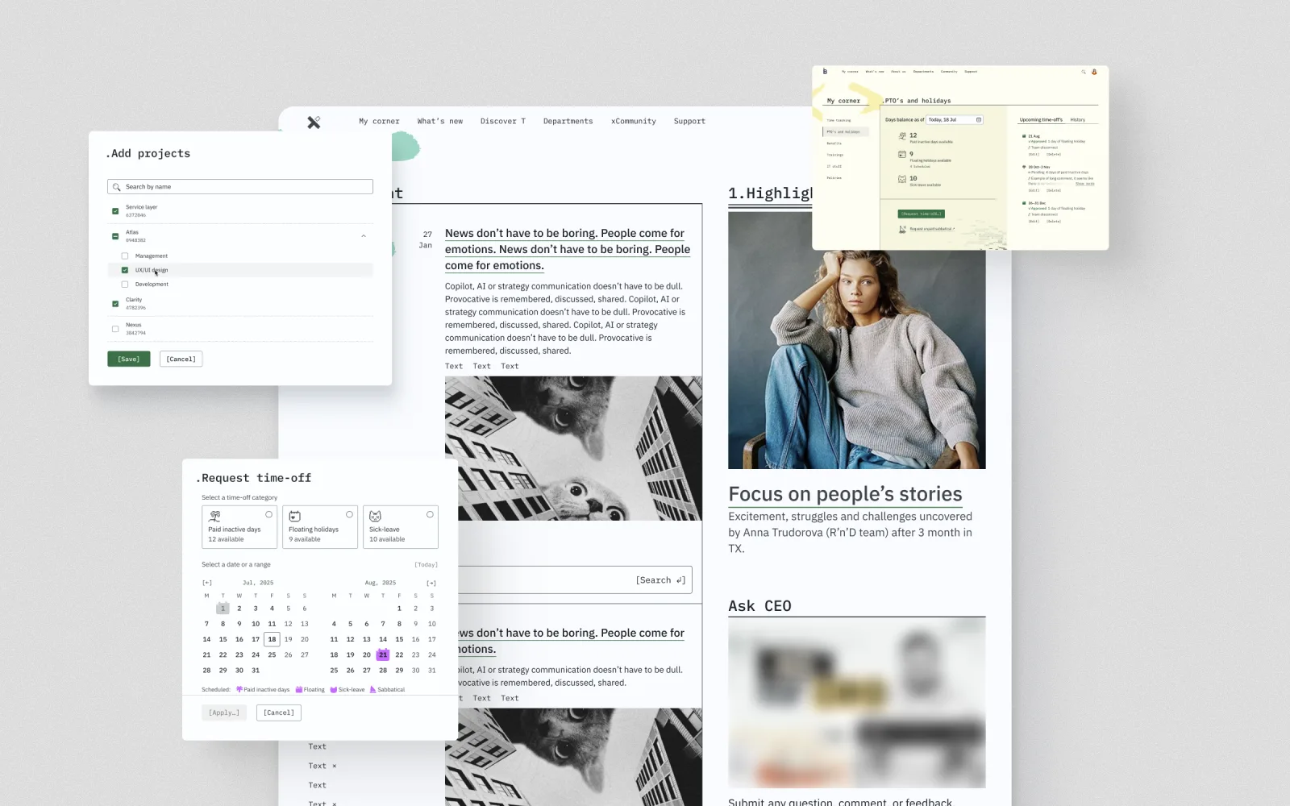Check the Development sub-item checkbox
Screen dimensions: 1290x806
[125, 285]
